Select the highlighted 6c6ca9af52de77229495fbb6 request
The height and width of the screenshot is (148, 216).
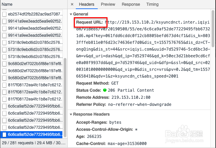[x=32, y=135]
